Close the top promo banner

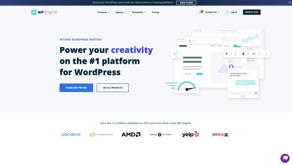(289, 2)
